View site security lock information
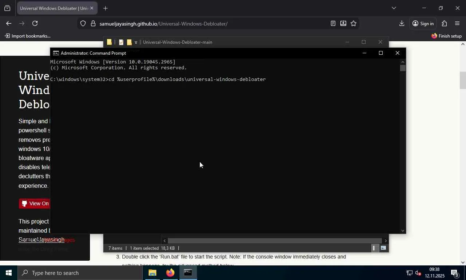The height and width of the screenshot is (280, 466). click(x=93, y=24)
